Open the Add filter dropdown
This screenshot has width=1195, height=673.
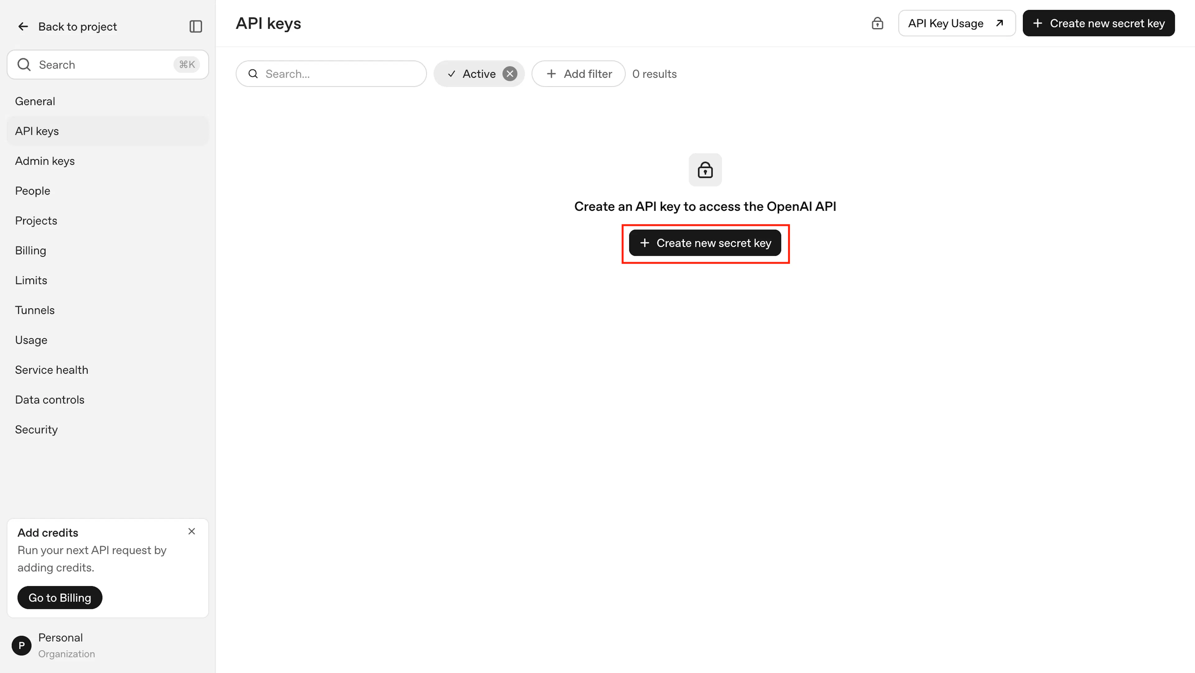pos(579,74)
